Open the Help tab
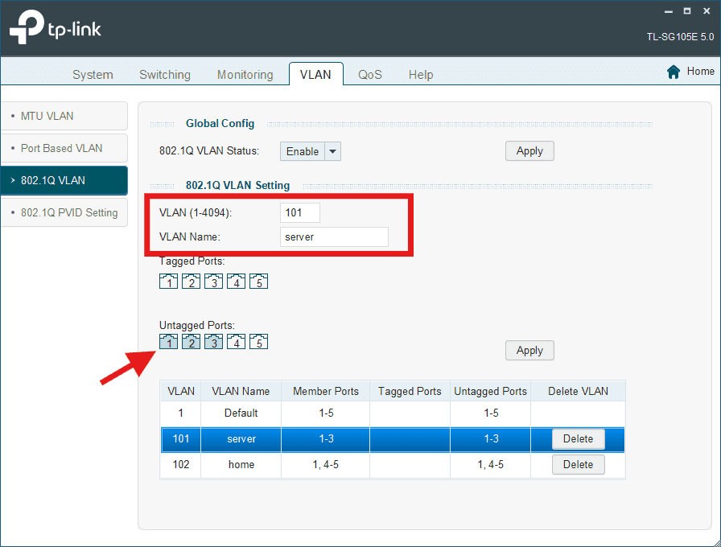This screenshot has height=547, width=721. point(421,74)
